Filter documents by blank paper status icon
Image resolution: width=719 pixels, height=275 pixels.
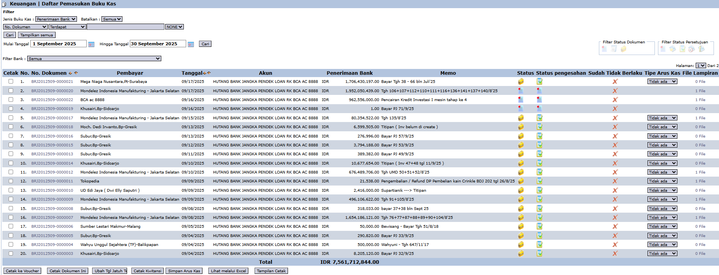614,49
